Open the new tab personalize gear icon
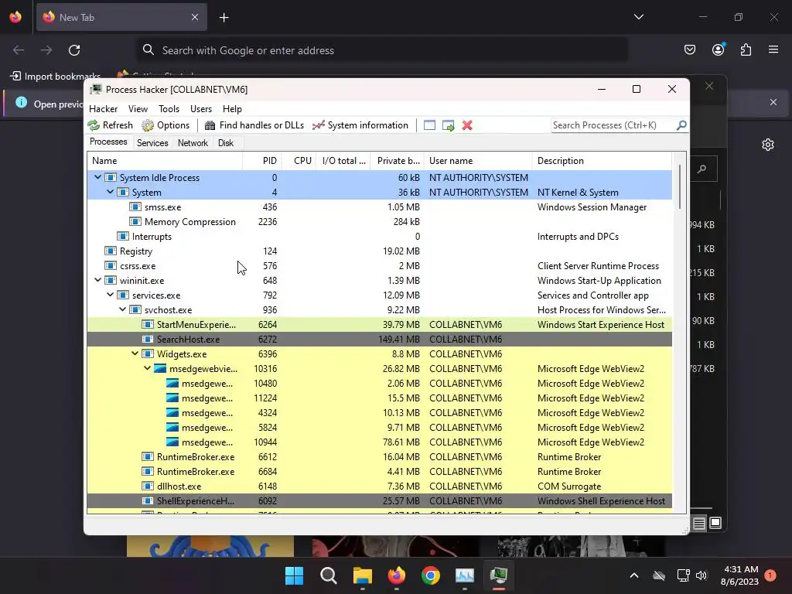Screen dimensions: 792x594 point(768,145)
